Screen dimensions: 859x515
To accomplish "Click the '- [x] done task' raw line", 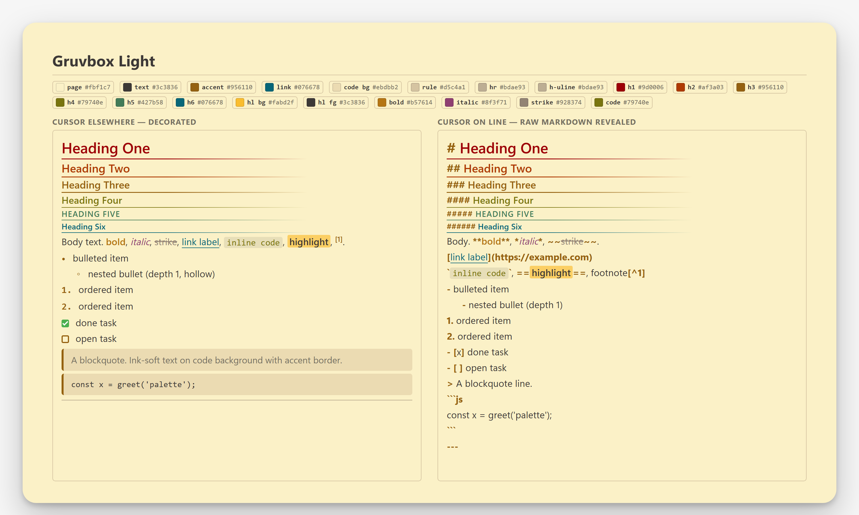I will tap(477, 352).
